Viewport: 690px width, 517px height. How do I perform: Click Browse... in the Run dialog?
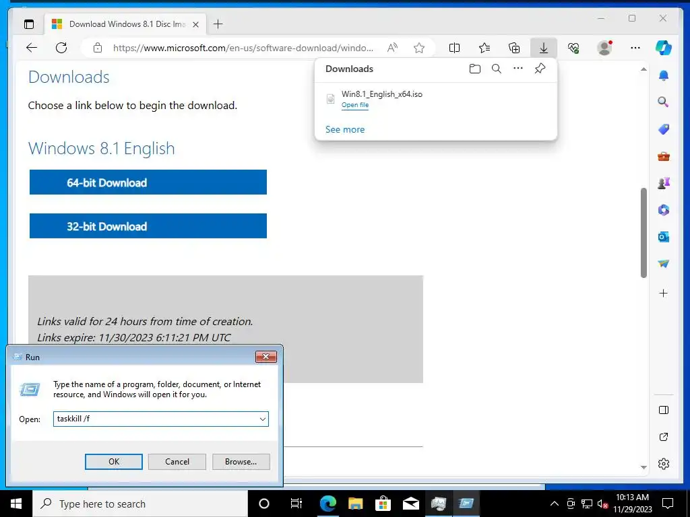click(241, 462)
